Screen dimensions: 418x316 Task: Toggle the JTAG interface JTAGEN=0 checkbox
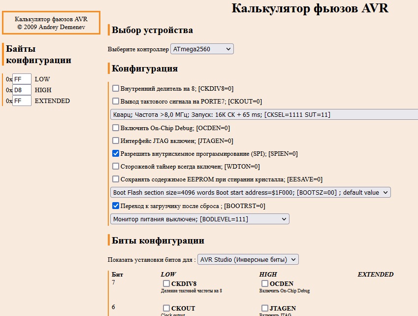point(115,140)
